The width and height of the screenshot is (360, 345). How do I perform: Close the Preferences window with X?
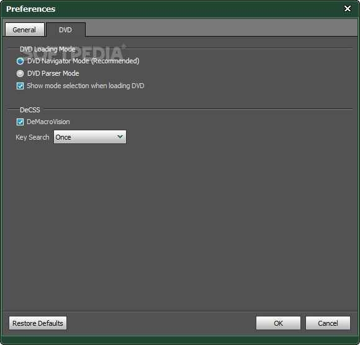pyautogui.click(x=348, y=9)
